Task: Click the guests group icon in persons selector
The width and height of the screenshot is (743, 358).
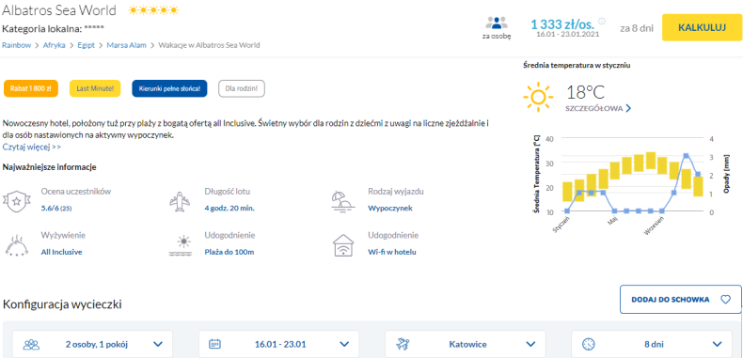Action: (31, 344)
